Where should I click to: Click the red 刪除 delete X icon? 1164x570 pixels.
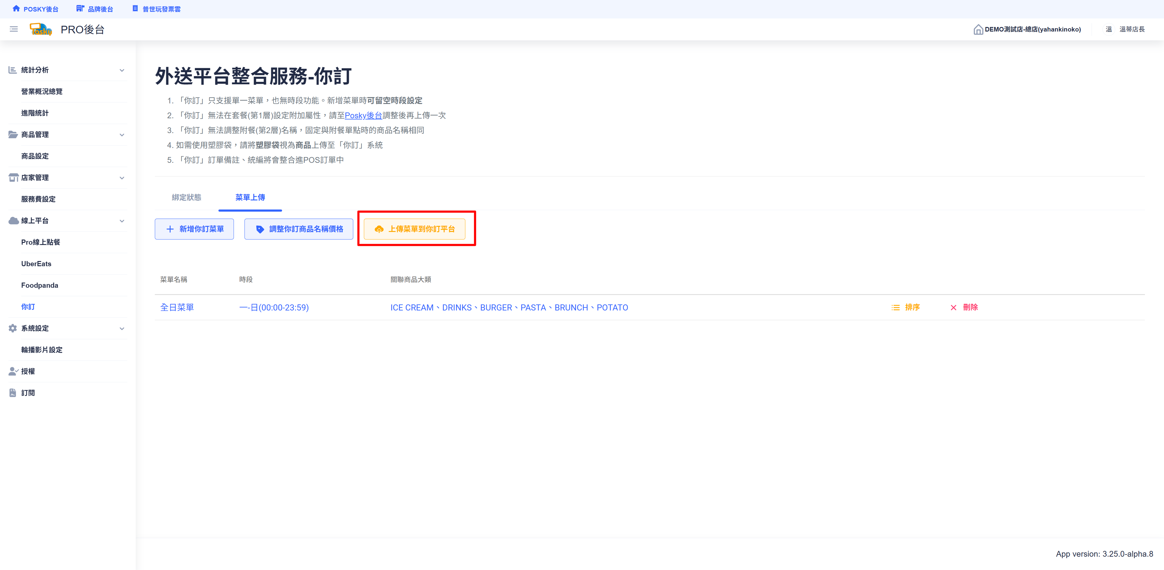click(x=953, y=307)
